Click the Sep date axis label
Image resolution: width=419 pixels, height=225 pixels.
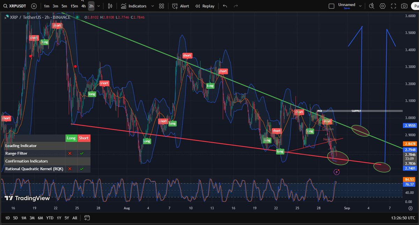coord(347,208)
